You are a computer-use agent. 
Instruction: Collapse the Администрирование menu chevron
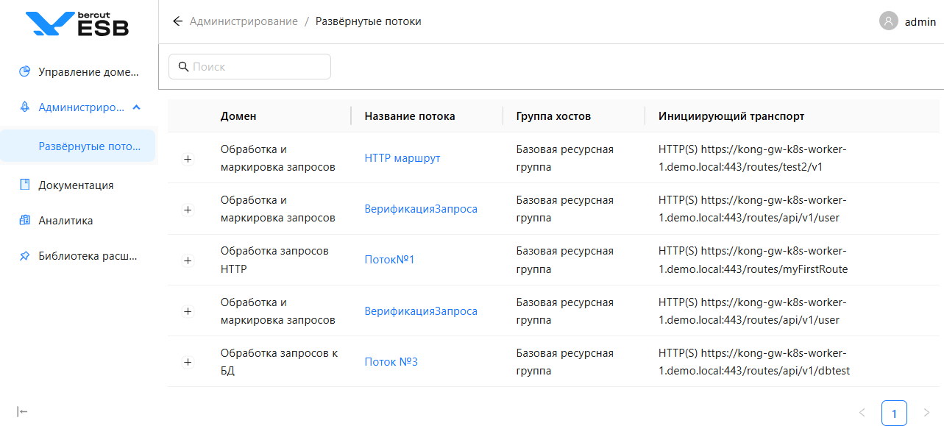pyautogui.click(x=136, y=107)
